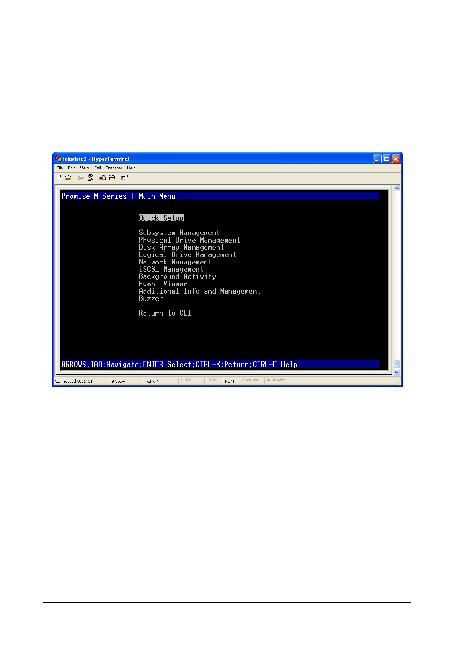Viewport: 455px width, 645px height.
Task: Click the Disconnect toolbar icon
Action: click(90, 178)
